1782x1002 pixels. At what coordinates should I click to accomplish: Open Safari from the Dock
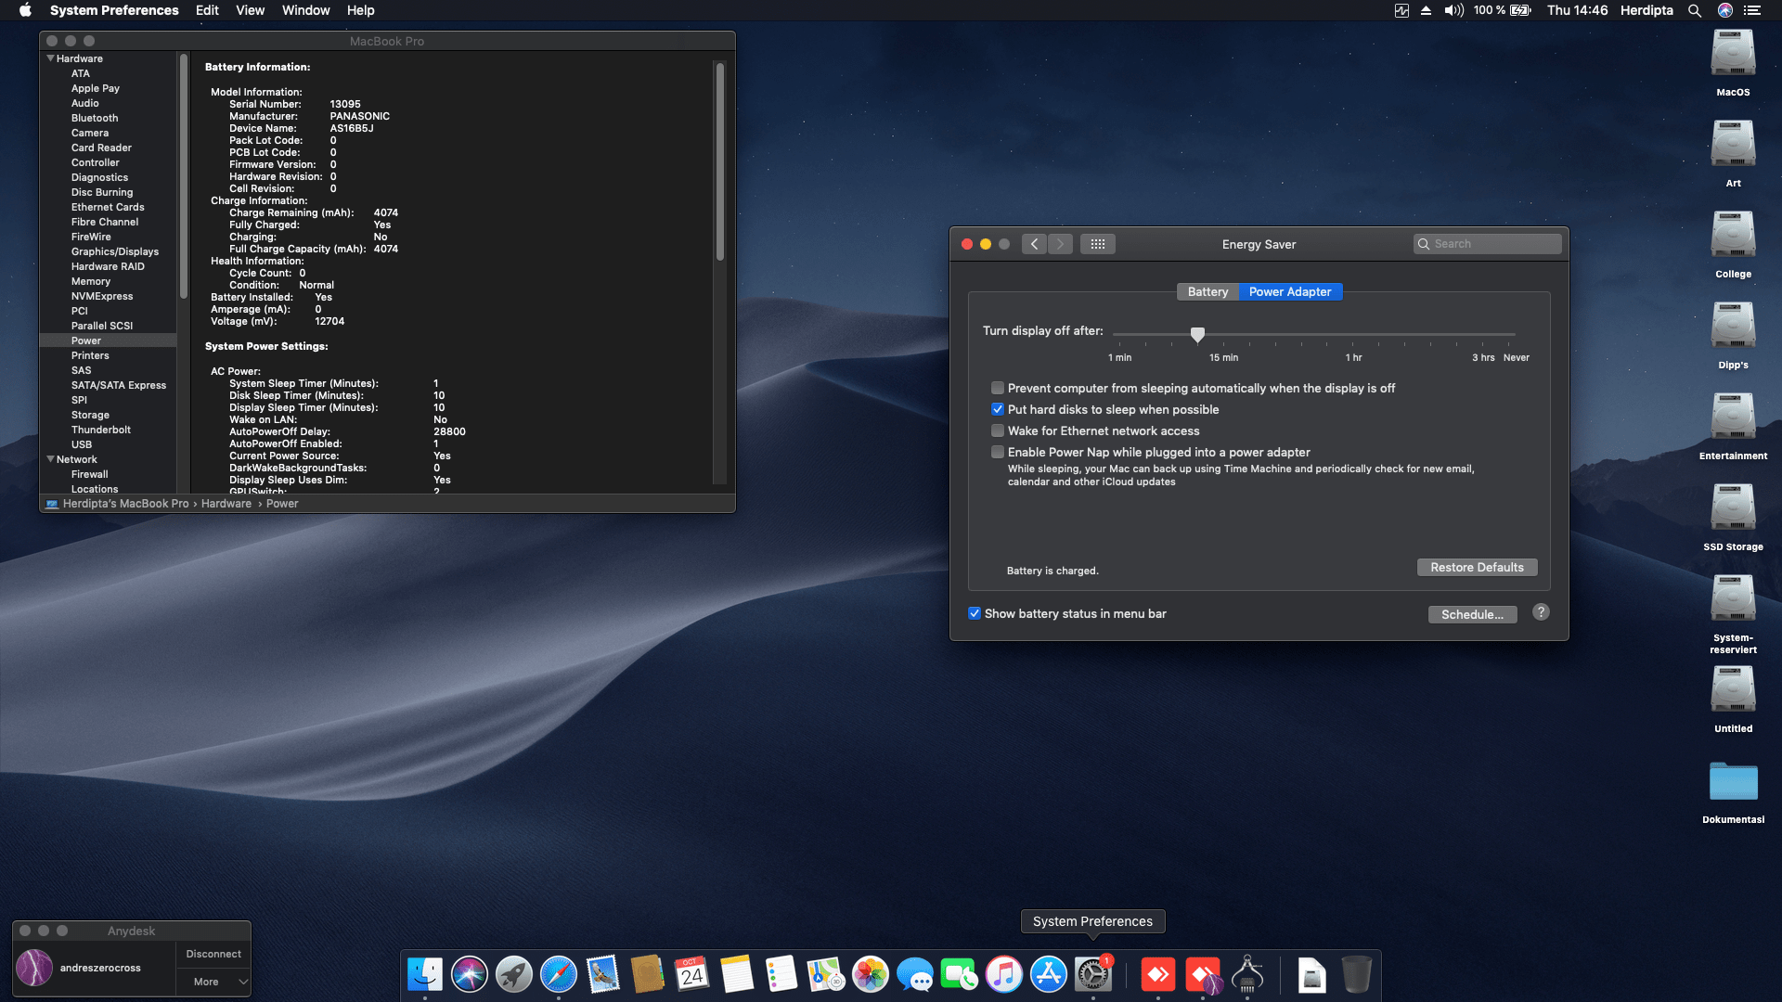(558, 974)
